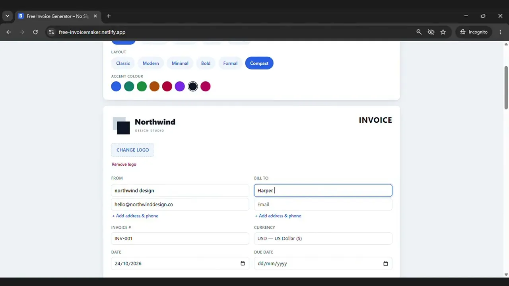The height and width of the screenshot is (286, 509).
Task: Bookmark this page with star icon
Action: pos(443,32)
